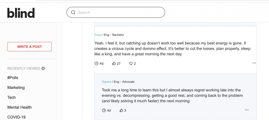
Task: Like the Square reply with thumbs-up
Action: click(121, 110)
